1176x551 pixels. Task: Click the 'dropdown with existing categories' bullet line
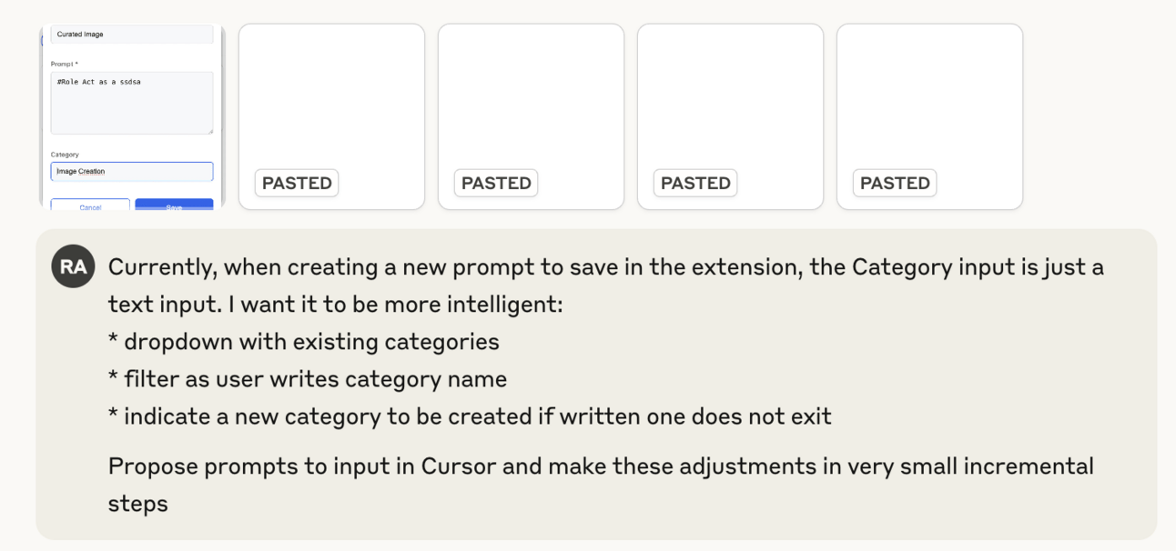coord(304,342)
